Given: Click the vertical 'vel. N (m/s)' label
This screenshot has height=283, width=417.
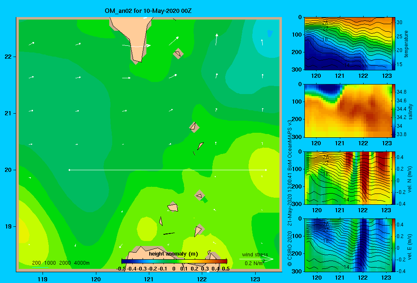Looking at the screenshot, I should [x=410, y=179].
